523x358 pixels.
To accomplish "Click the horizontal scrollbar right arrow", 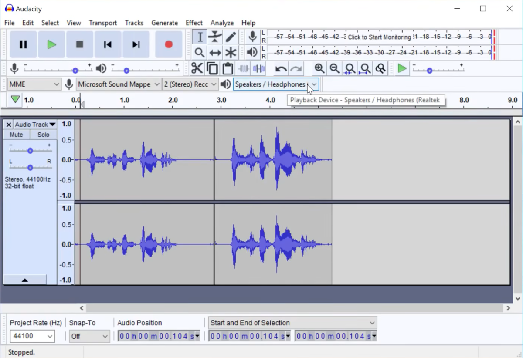I will click(x=508, y=308).
